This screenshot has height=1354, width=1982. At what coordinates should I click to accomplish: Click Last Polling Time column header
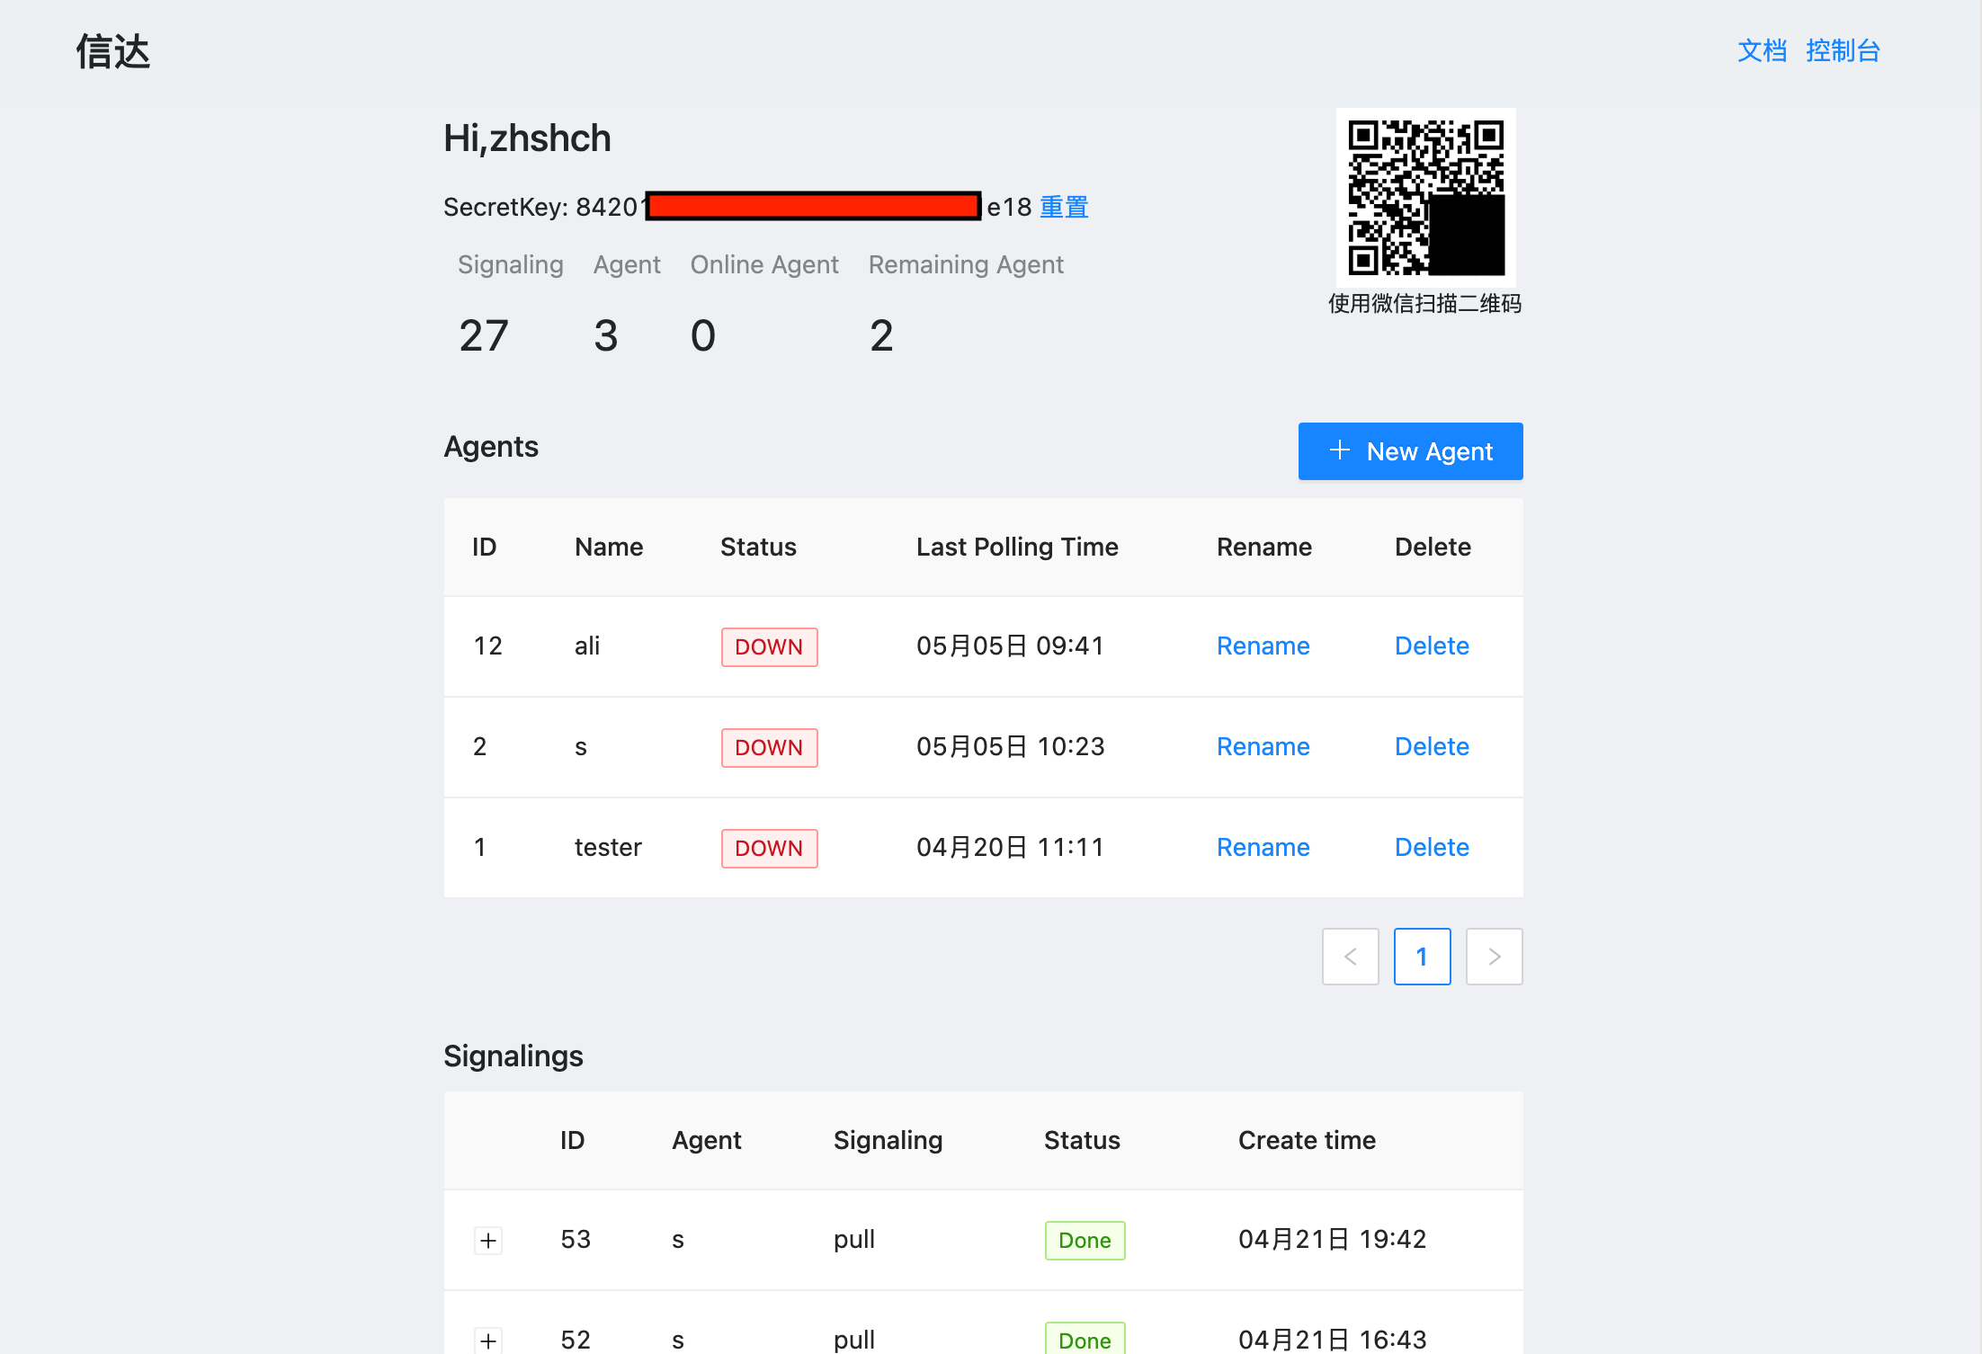pos(1017,548)
